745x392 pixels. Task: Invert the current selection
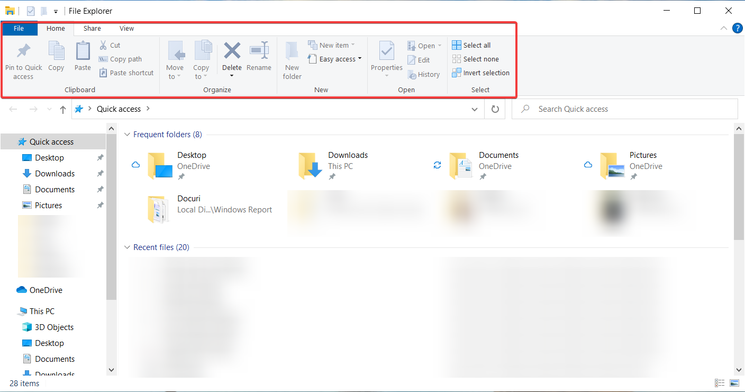tap(480, 73)
